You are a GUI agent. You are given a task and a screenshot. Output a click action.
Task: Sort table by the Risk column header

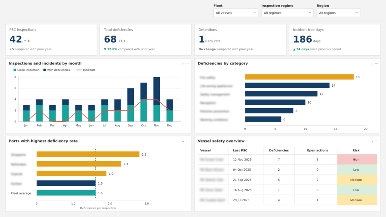[356, 151]
